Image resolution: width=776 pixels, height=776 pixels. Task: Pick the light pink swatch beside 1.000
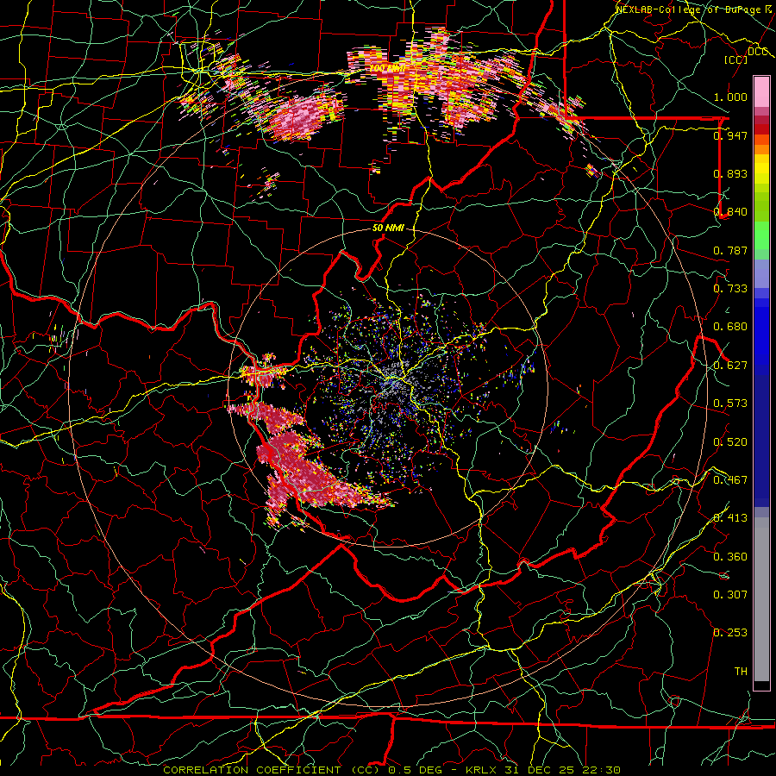click(x=761, y=92)
